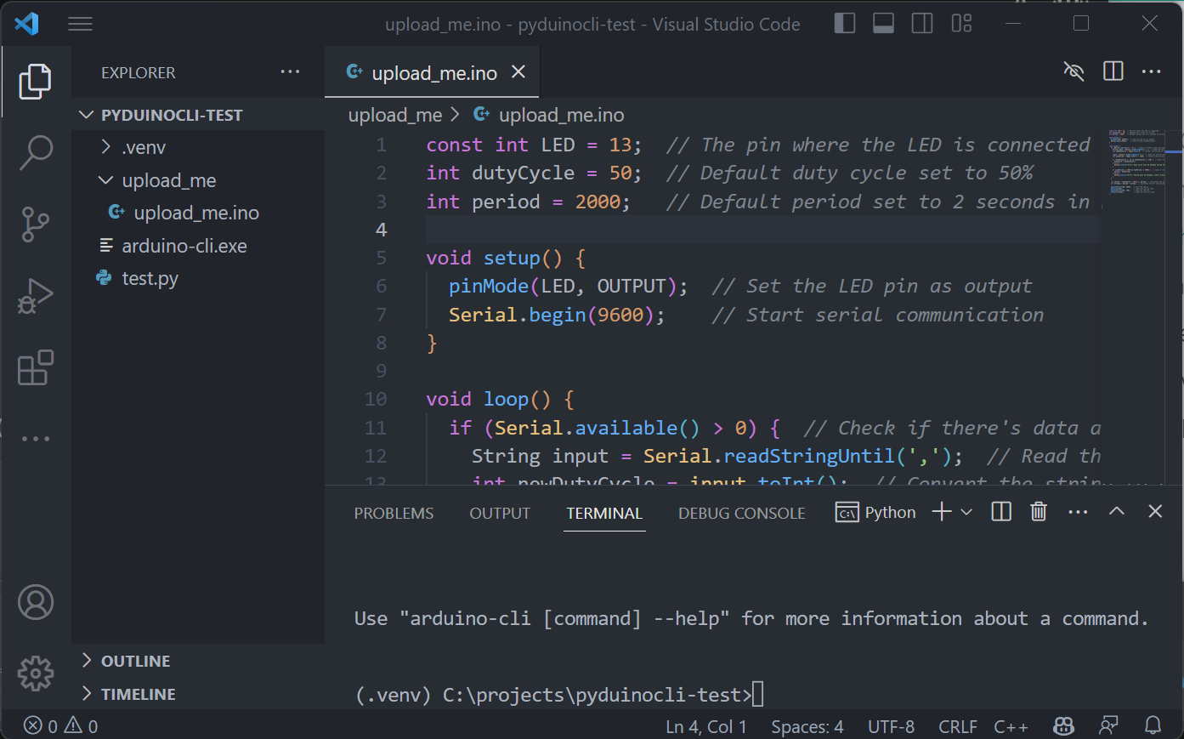The width and height of the screenshot is (1184, 739).
Task: Select encoding UTF-8 in status bar
Action: pos(891,727)
